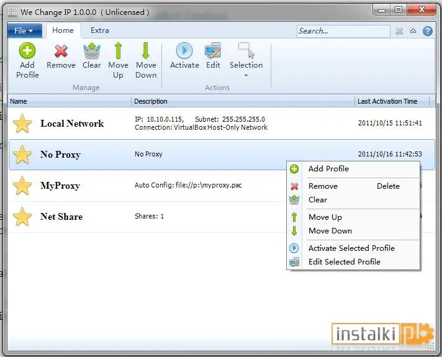Open the File menu dropdown
This screenshot has height=357, width=442.
coord(24,31)
